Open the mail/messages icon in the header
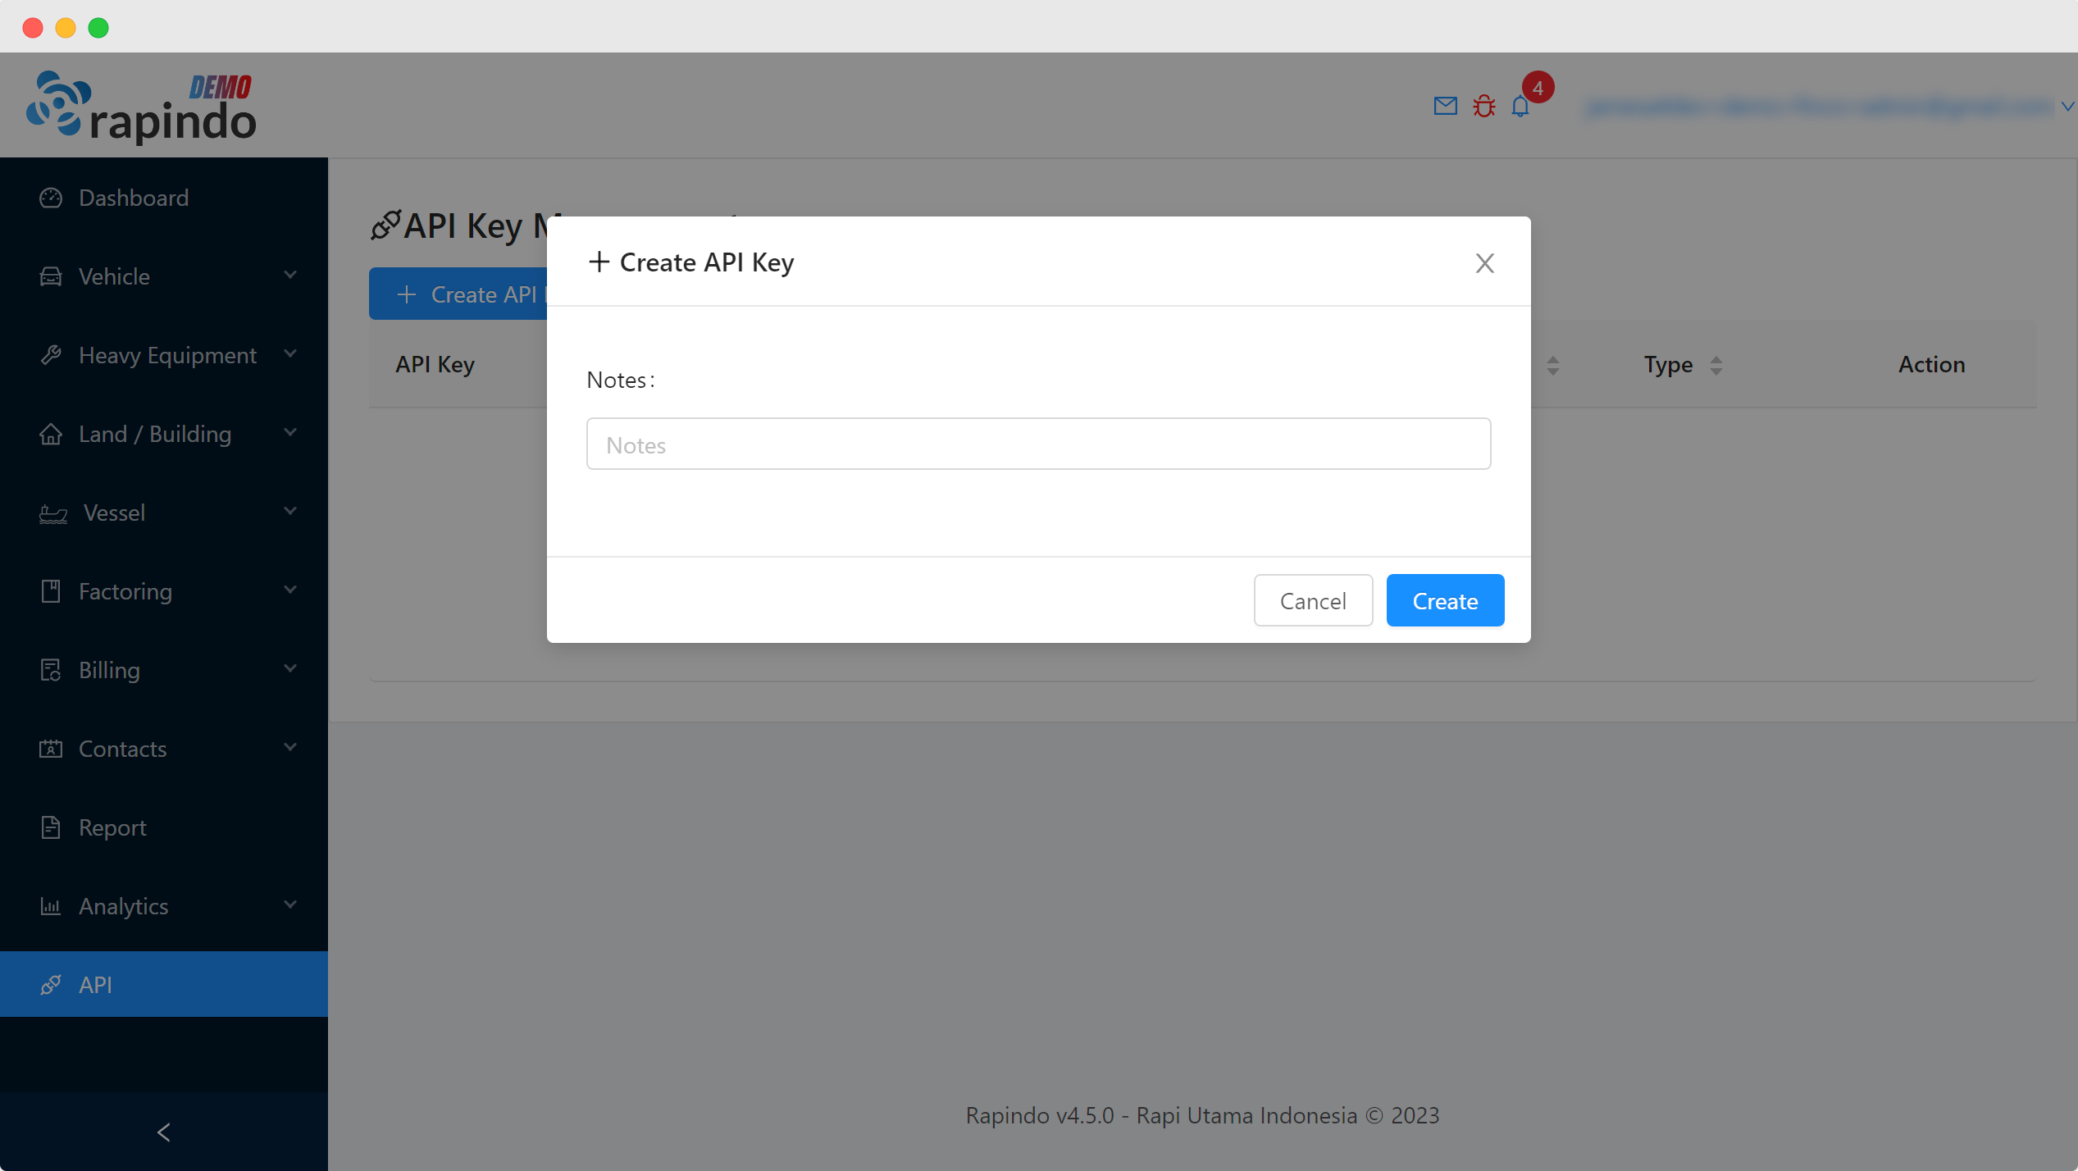2078x1171 pixels. pos(1445,105)
